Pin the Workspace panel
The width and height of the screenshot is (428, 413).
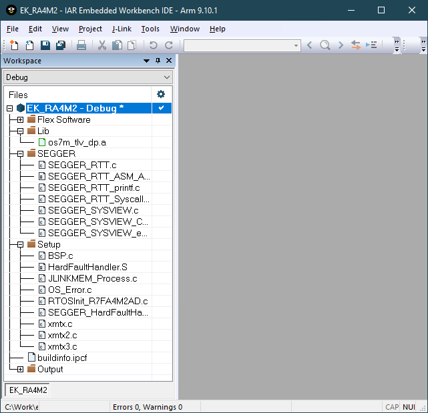(x=158, y=61)
